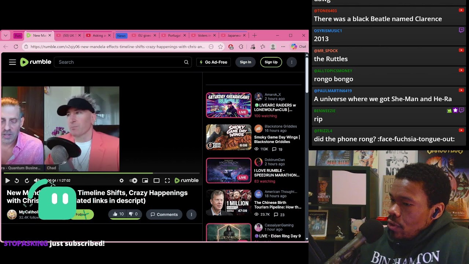The width and height of the screenshot is (469, 264).
Task: Open the browser favorites list icon
Action: [x=263, y=47]
